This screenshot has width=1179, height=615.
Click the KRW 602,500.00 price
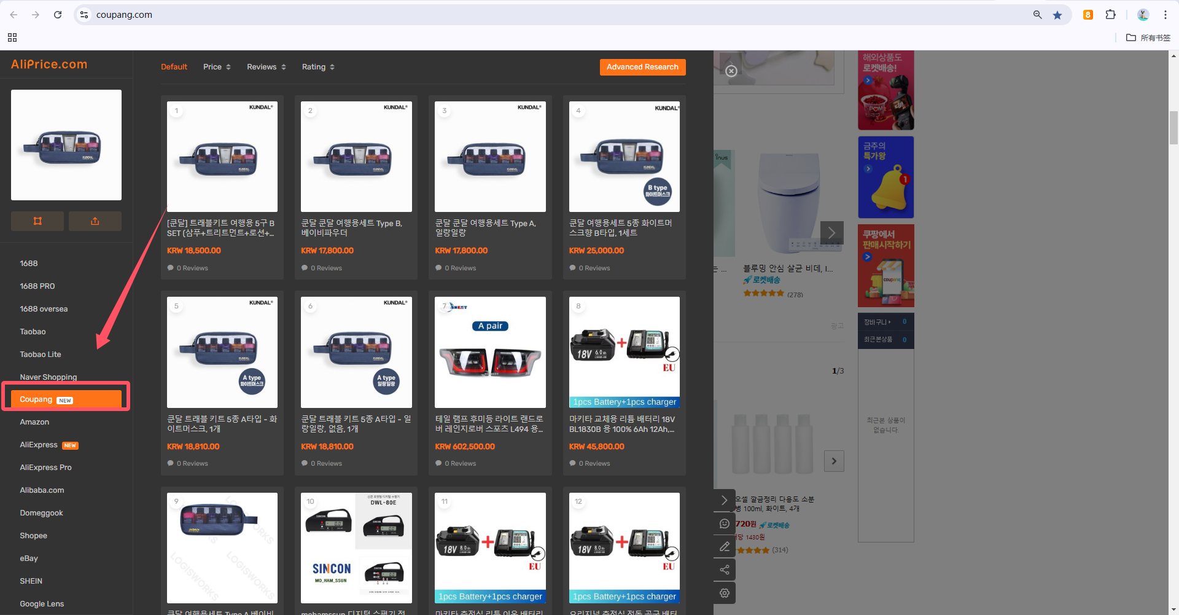465,447
